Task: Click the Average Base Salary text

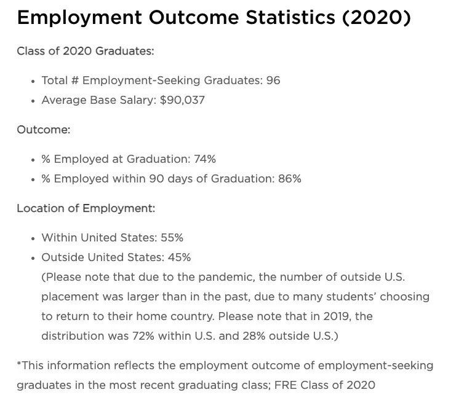Action: click(x=98, y=100)
